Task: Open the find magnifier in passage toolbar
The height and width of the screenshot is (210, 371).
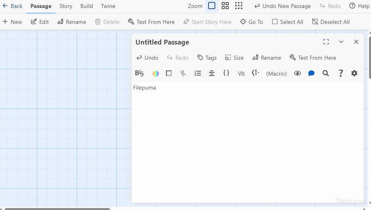Action: [x=326, y=73]
